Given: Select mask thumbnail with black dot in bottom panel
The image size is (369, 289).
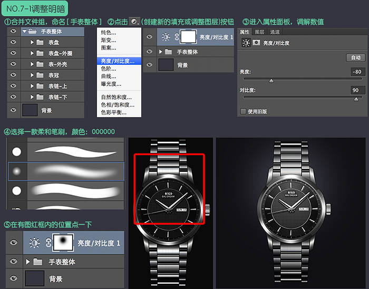Looking at the screenshot, I should click(x=63, y=243).
